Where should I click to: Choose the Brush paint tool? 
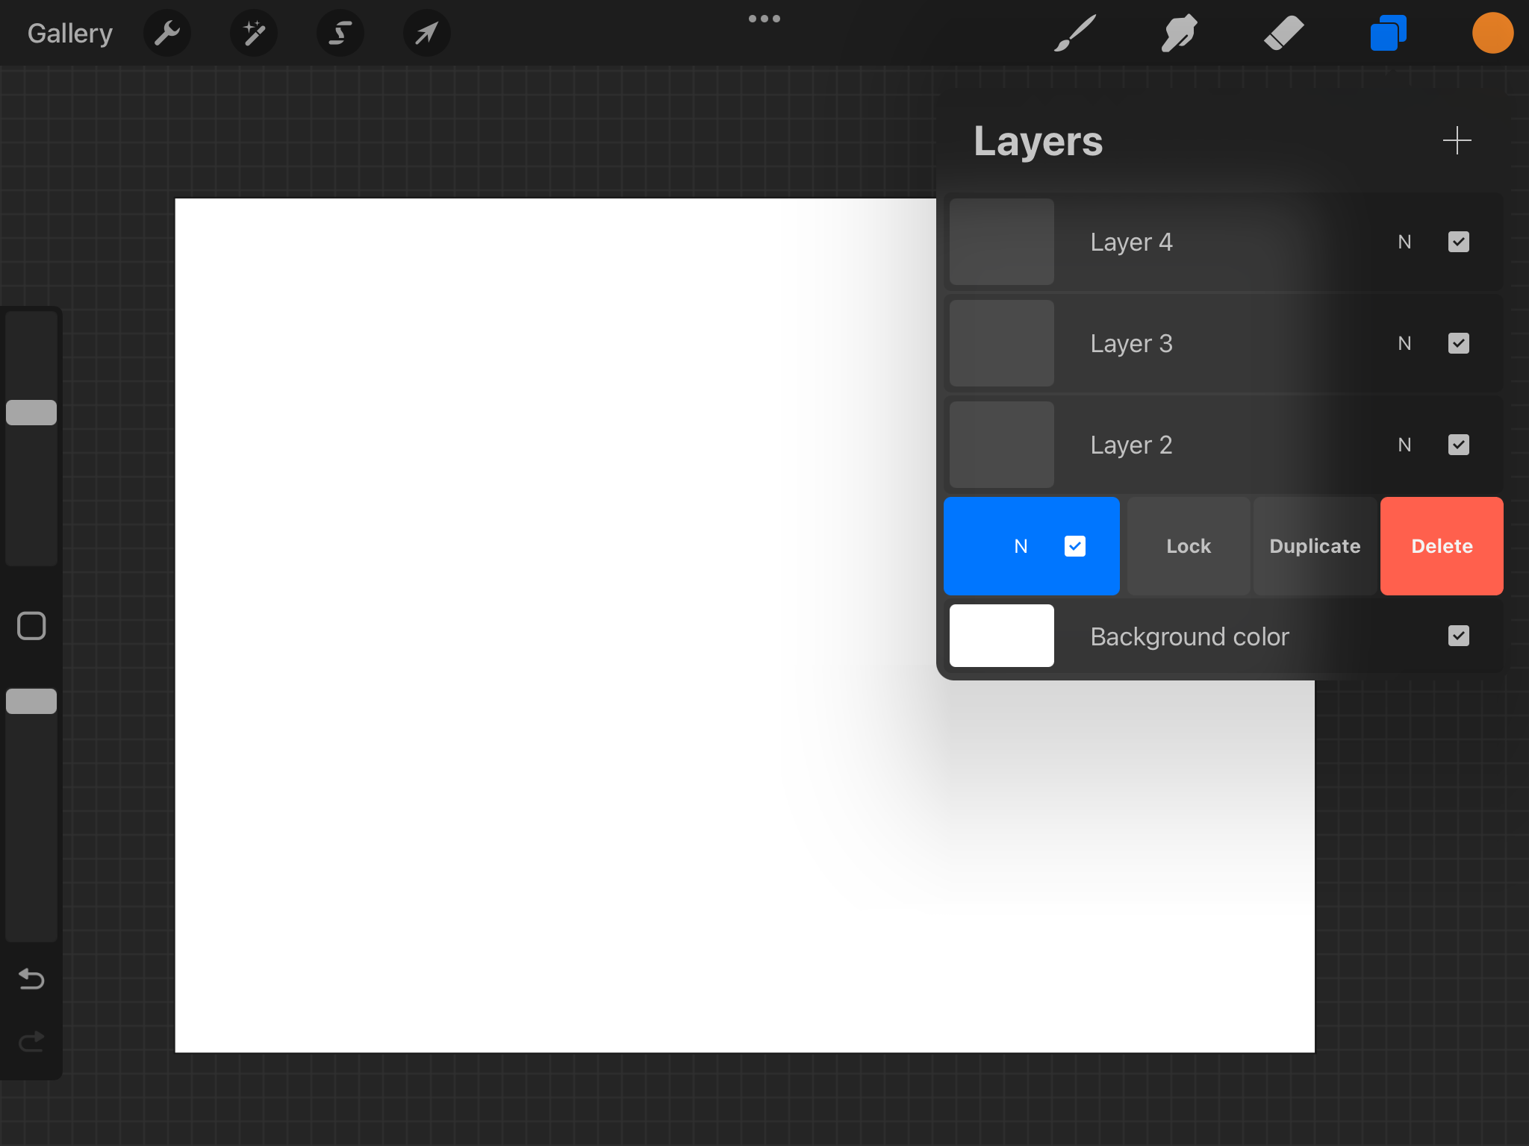pos(1075,34)
